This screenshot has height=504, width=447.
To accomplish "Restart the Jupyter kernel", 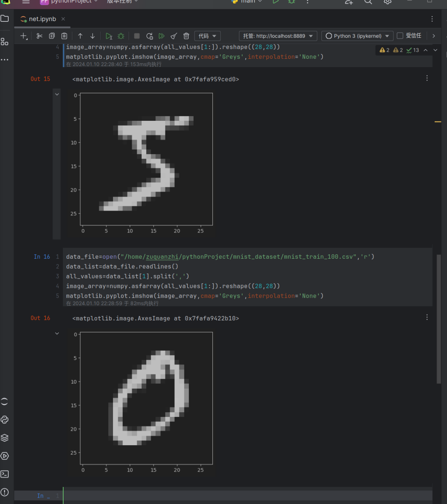I will [x=149, y=36].
